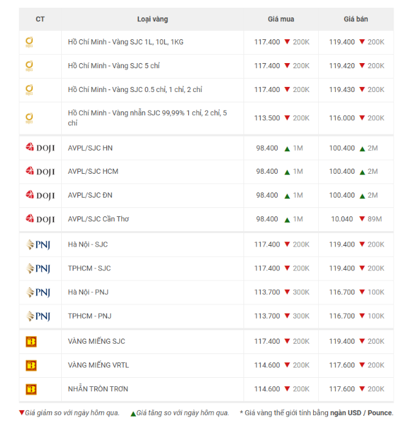Click the Bảo Tín logo beside NHẪN TRÒN TRƠN
The image size is (411, 430).
(31, 389)
